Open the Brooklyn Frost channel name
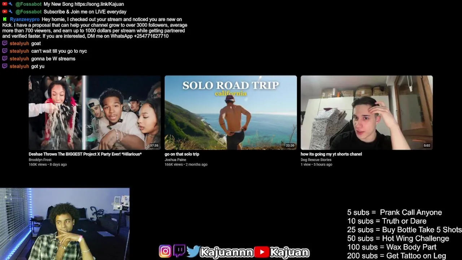Image resolution: width=462 pixels, height=260 pixels. 40,160
